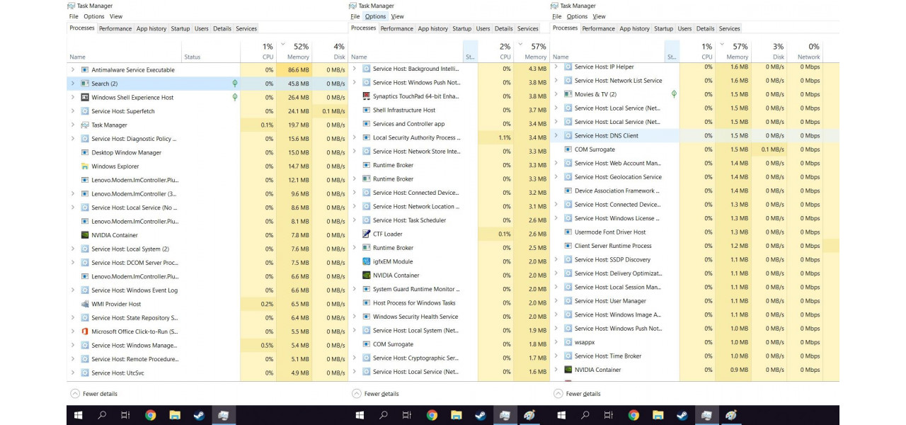
Task: Switch to Performance tab in window showing 52% memory
Action: pyautogui.click(x=115, y=28)
